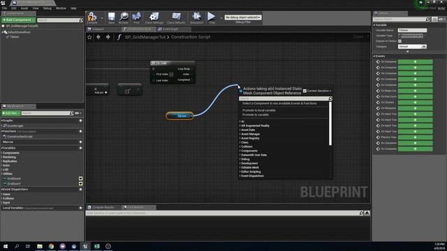The width and height of the screenshot is (447, 251).
Task: Open the Windows Start menu
Action: [x=6, y=246]
